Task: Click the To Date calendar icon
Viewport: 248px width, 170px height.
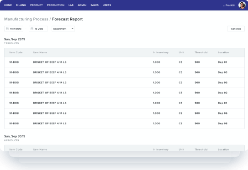Action: pyautogui.click(x=32, y=29)
